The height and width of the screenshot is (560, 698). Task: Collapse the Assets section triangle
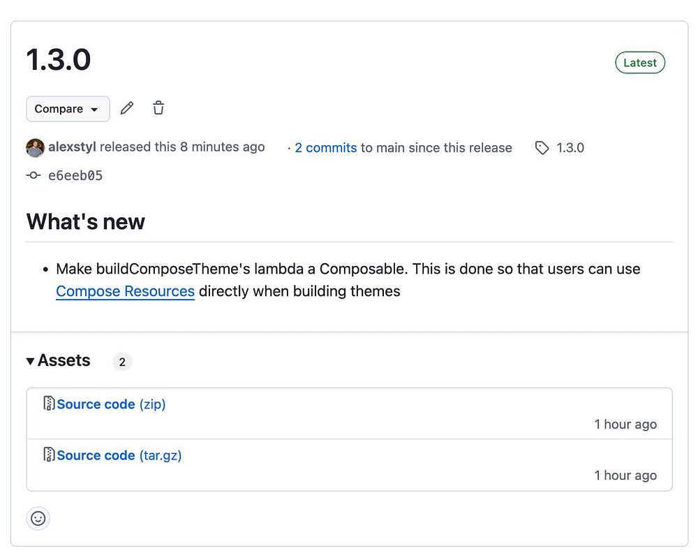click(31, 361)
